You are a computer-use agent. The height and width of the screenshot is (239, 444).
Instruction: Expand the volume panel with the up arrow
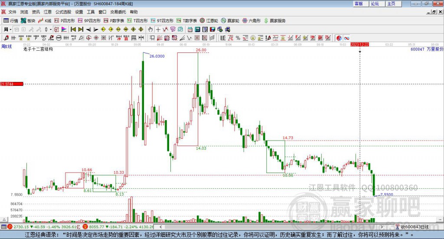click(4, 219)
